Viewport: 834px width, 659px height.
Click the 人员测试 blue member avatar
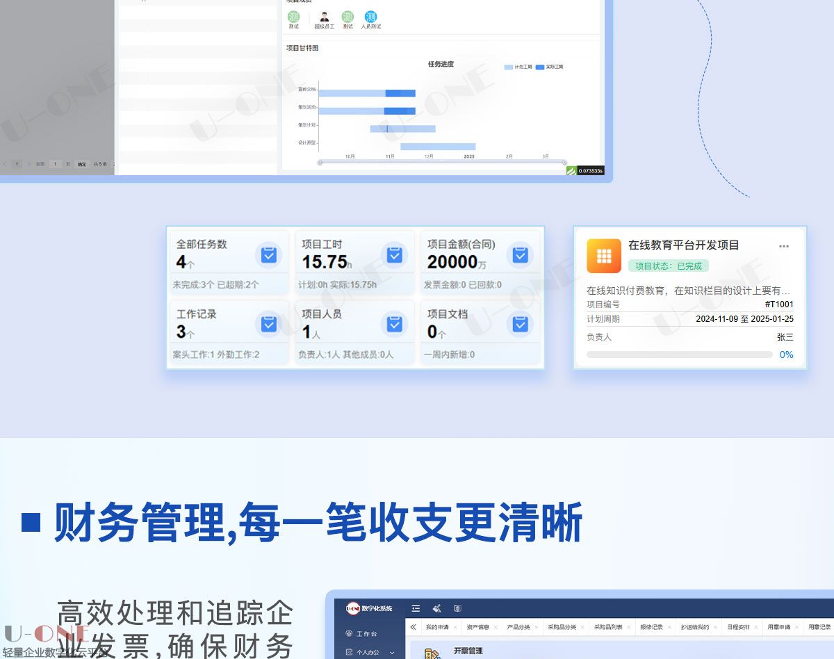[370, 17]
